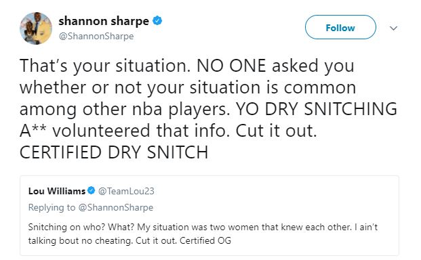The image size is (421, 260).
Task: Click the 'Certified OG' text in the quoted tweet
Action: pos(205,240)
